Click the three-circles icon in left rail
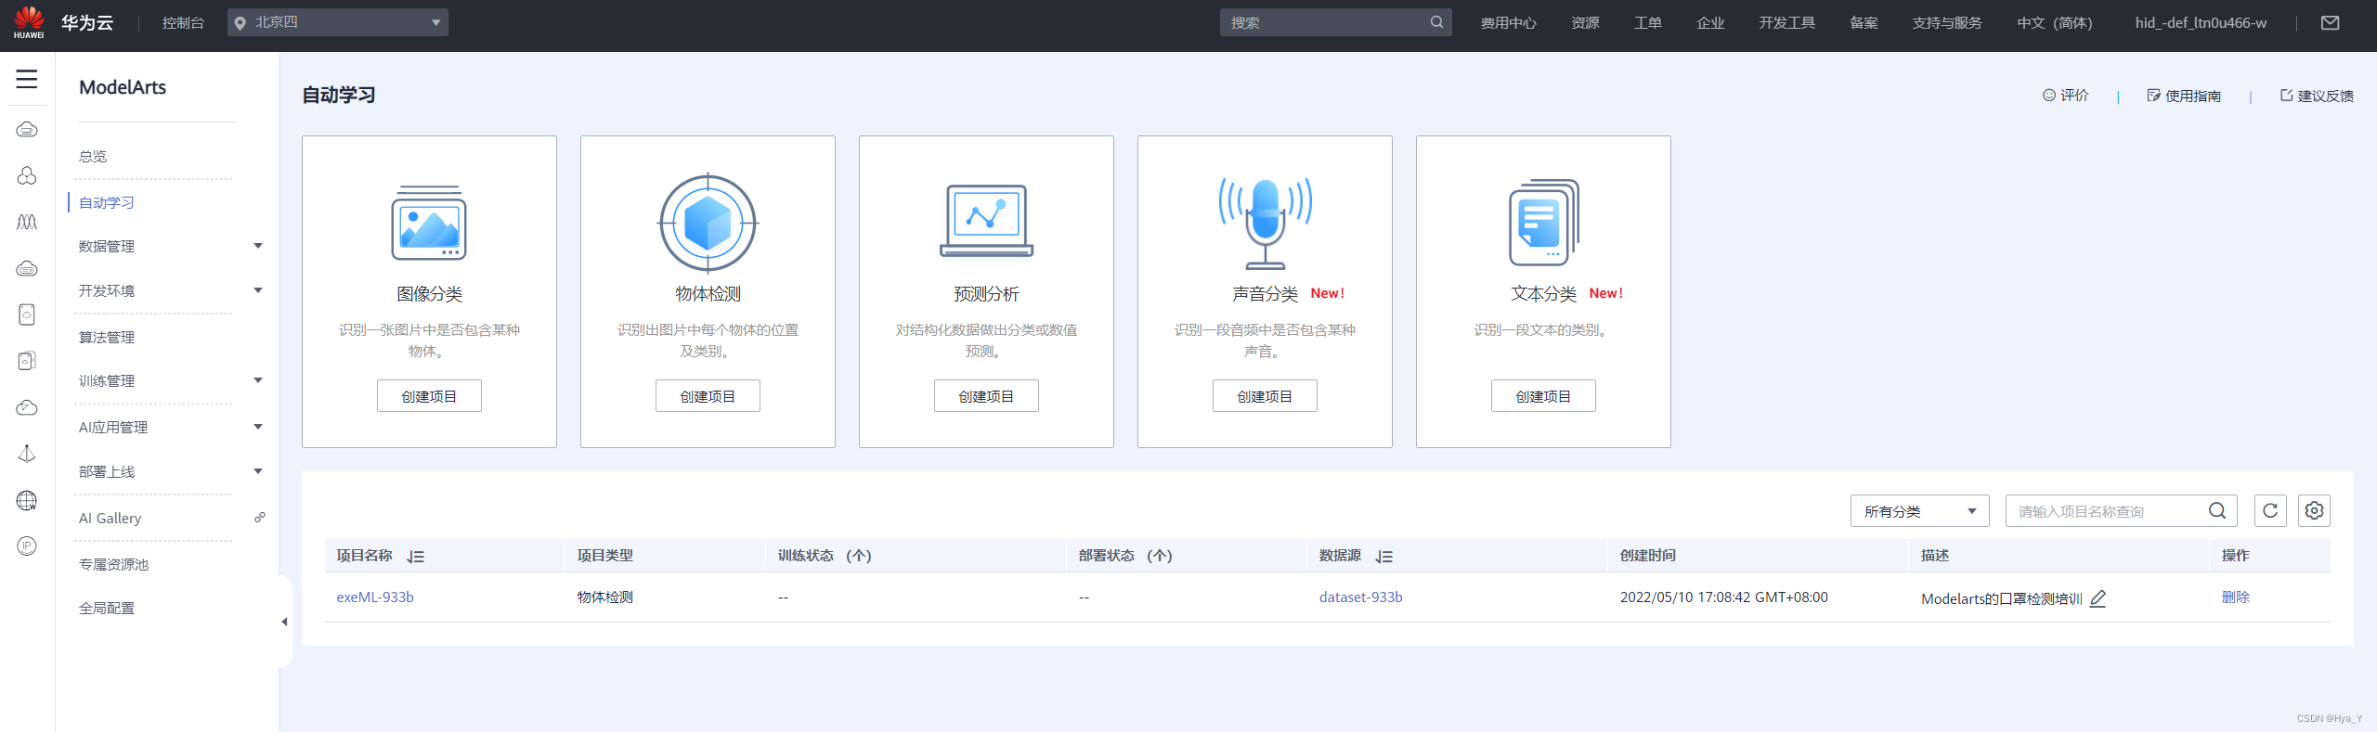The image size is (2377, 732). pyautogui.click(x=27, y=175)
